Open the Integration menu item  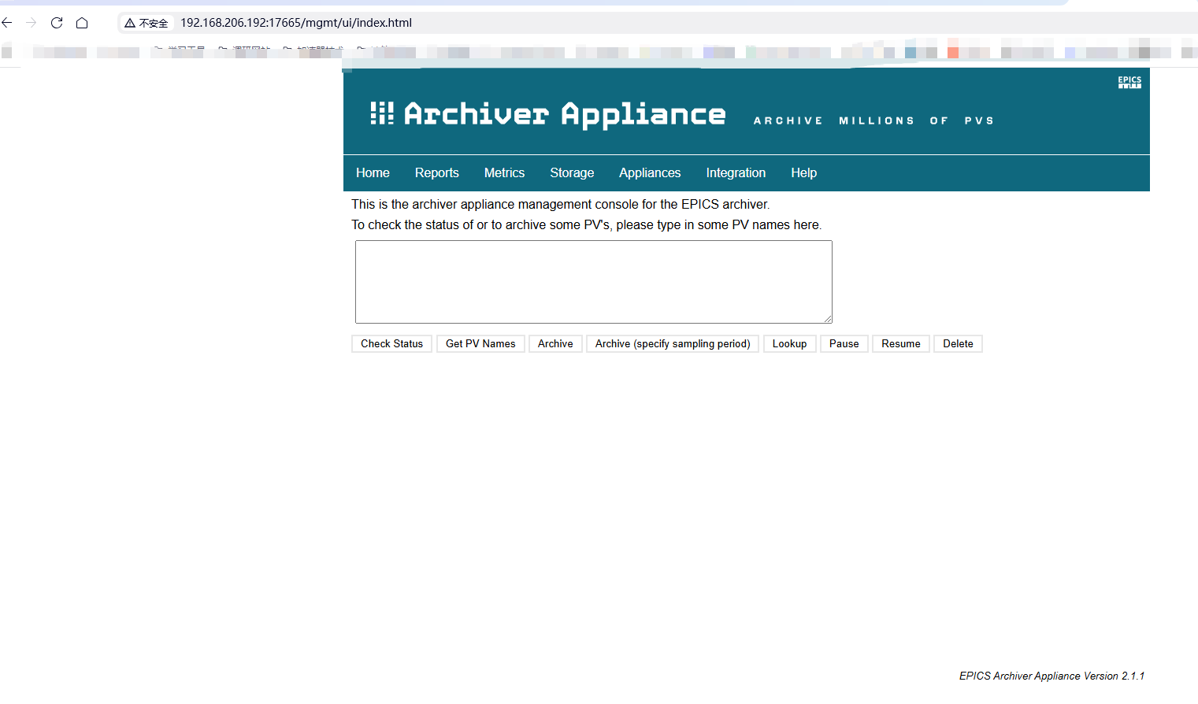(736, 172)
